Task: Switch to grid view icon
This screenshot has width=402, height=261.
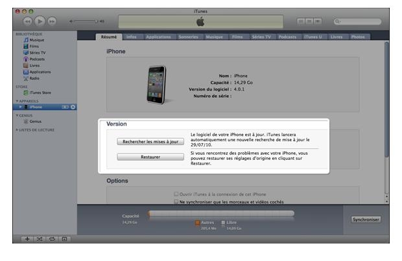Action: pyautogui.click(x=309, y=21)
